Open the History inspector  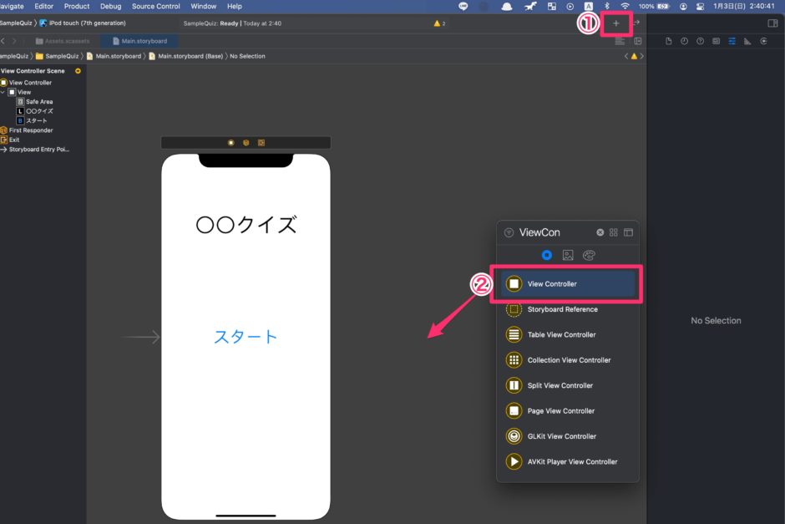tap(685, 40)
